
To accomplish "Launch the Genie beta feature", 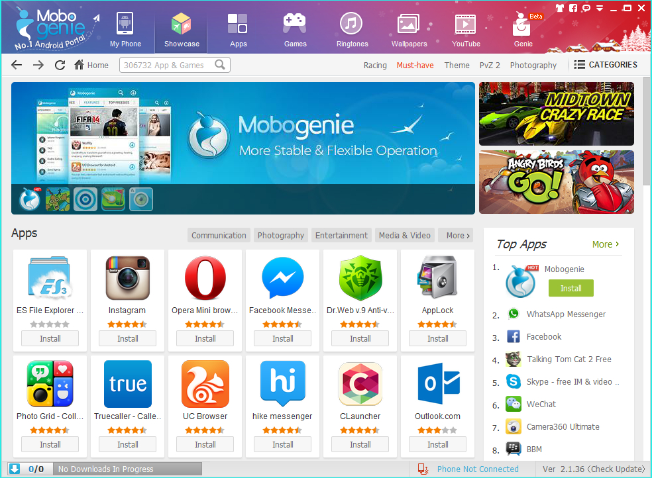I will (523, 30).
